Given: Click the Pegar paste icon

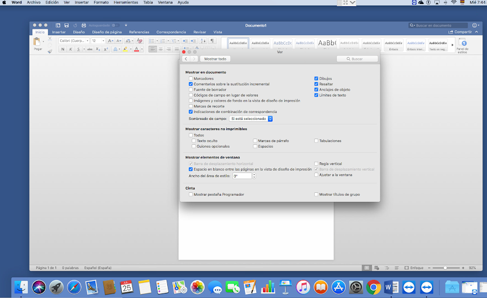Looking at the screenshot, I should pos(39,44).
